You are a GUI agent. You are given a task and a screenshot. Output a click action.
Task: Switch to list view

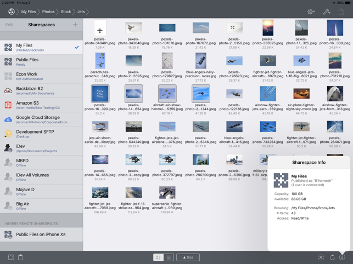coord(169,257)
